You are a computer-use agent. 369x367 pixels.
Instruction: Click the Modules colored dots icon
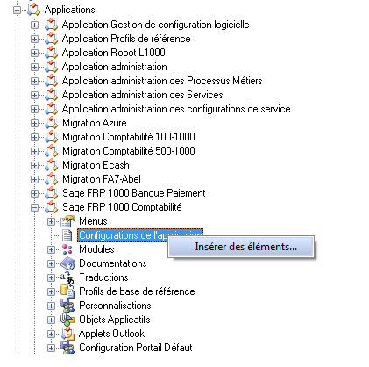pyautogui.click(x=67, y=249)
